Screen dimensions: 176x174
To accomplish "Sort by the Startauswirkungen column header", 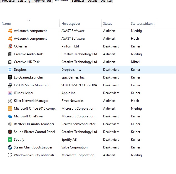I will tap(143, 23).
